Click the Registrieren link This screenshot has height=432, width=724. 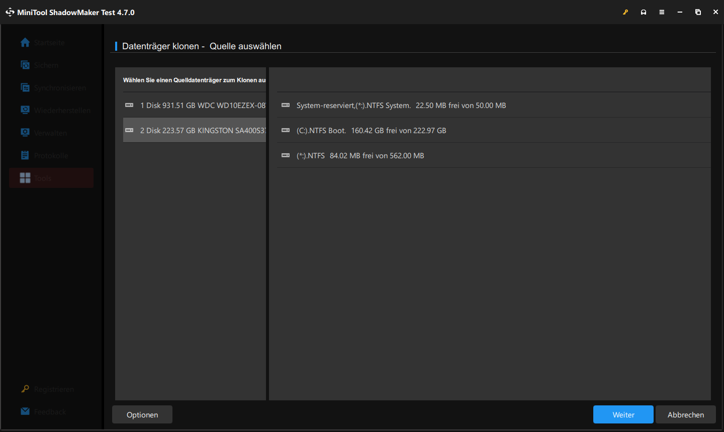click(x=54, y=389)
